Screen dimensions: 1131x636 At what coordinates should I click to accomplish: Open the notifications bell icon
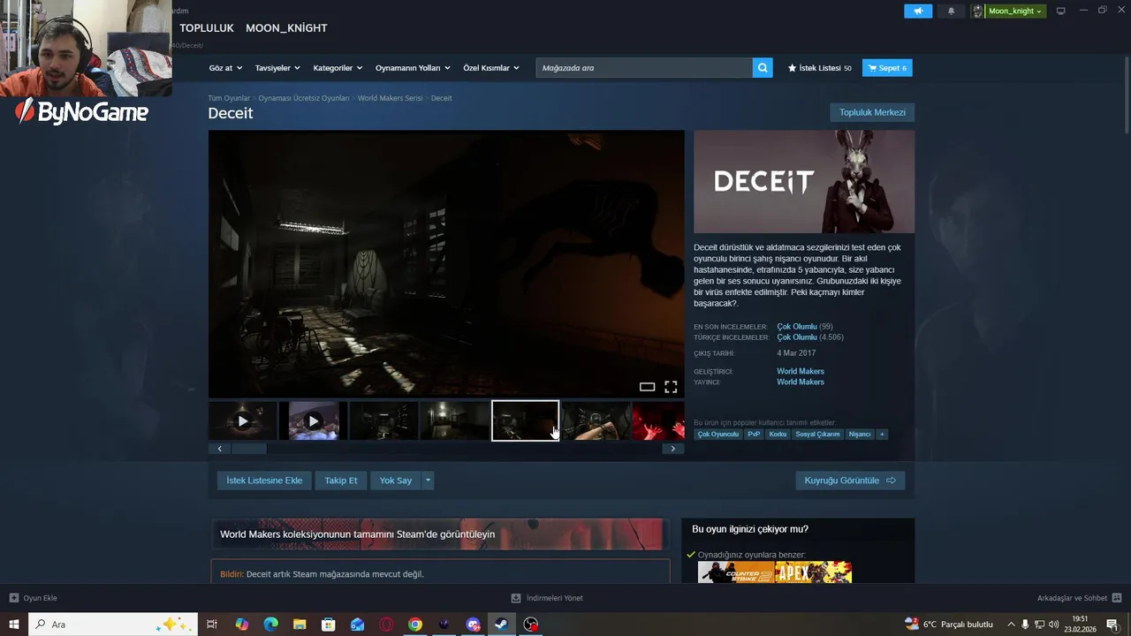(x=951, y=11)
